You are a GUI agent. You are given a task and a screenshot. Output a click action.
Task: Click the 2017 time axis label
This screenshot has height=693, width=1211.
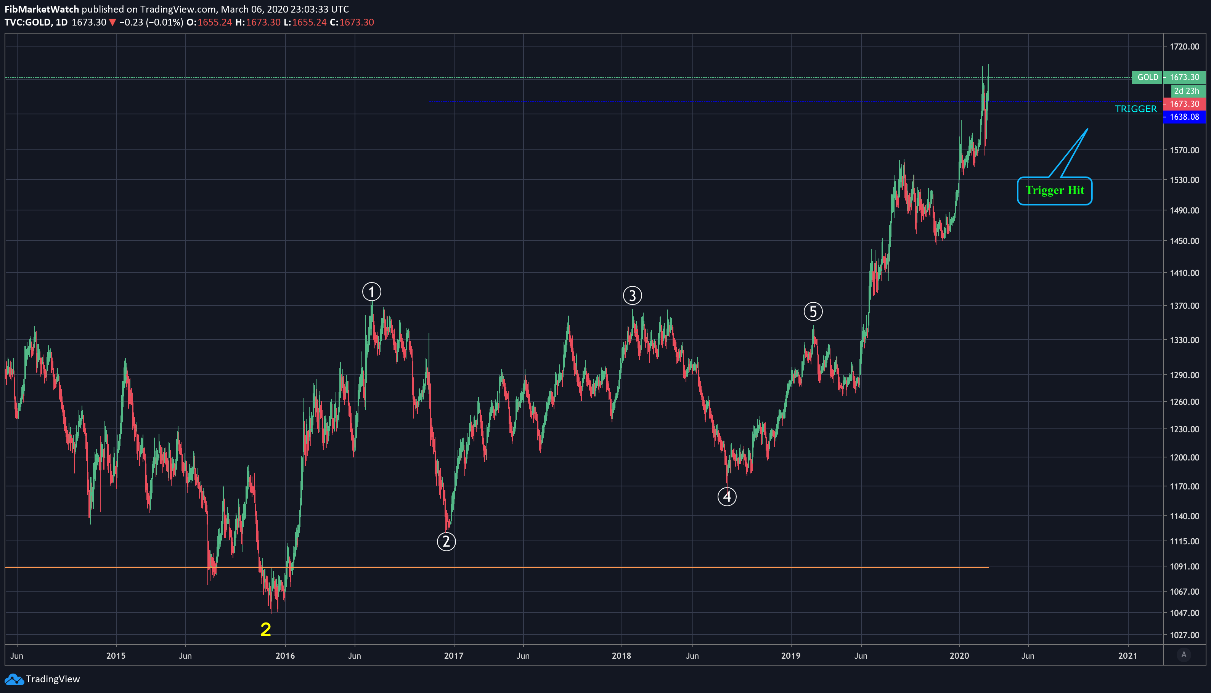[454, 656]
